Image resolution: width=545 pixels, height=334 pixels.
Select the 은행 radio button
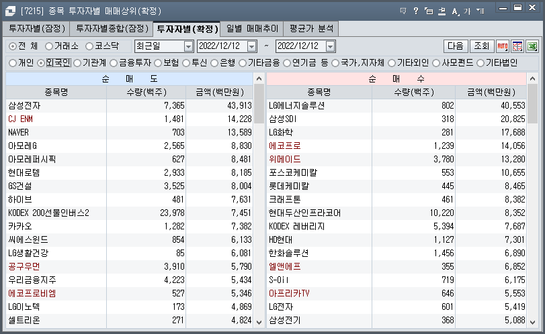coord(214,63)
